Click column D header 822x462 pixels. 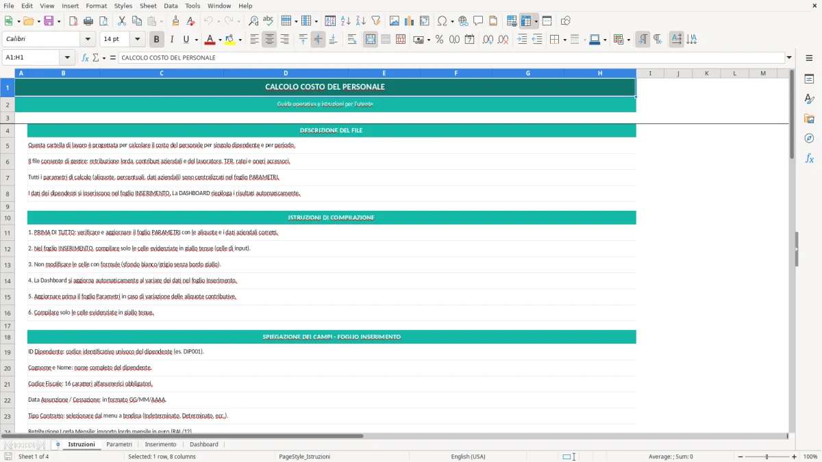coord(286,73)
